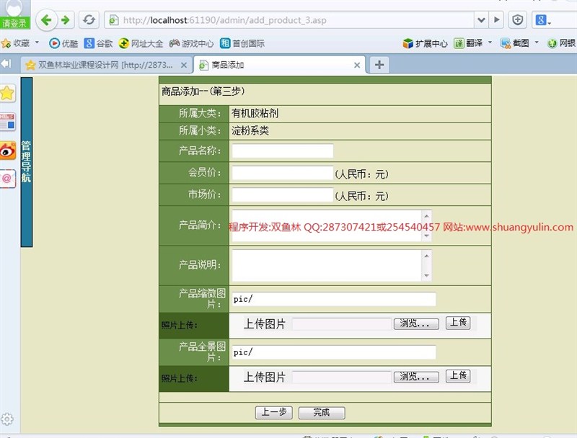Click the browser forward arrow button

[65, 19]
